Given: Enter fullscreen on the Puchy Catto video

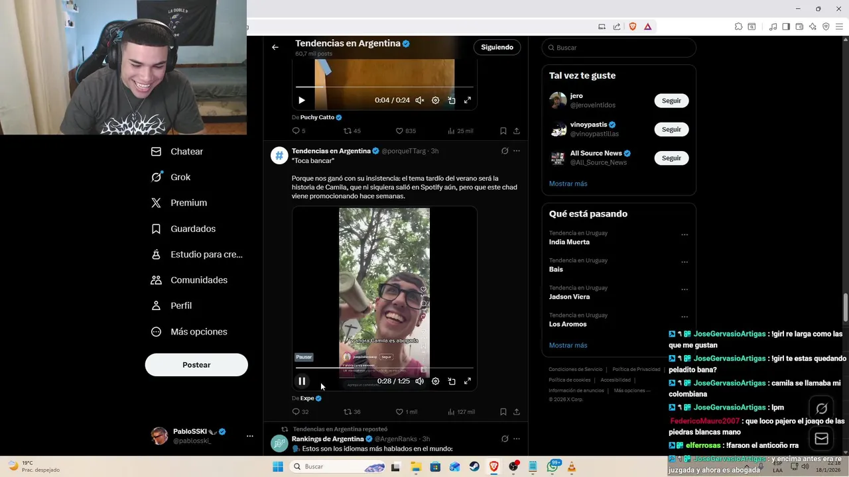Looking at the screenshot, I should [x=468, y=100].
